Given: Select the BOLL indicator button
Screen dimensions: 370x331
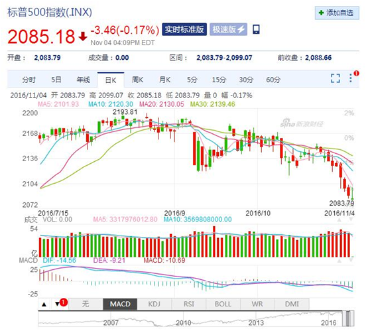Looking at the screenshot, I should coord(223,304).
